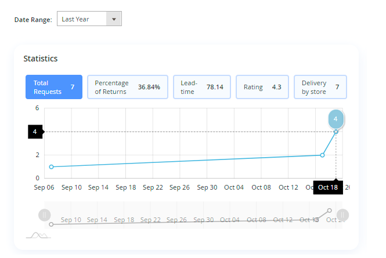Open the Delivery by store metric

click(x=320, y=87)
